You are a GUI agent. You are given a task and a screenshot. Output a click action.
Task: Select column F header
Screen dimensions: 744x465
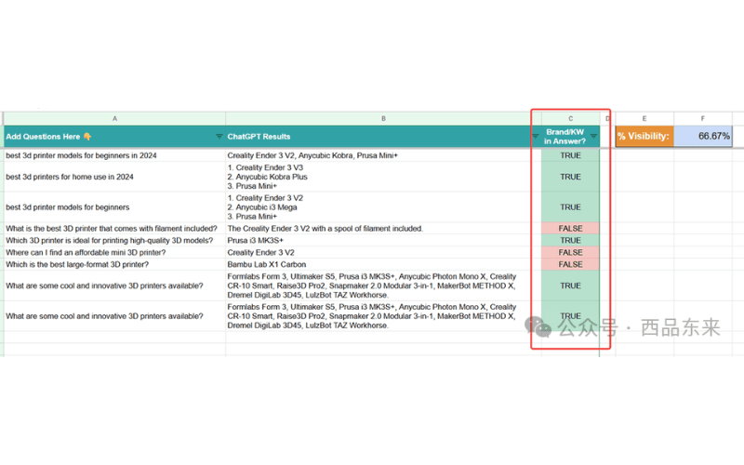pos(703,119)
